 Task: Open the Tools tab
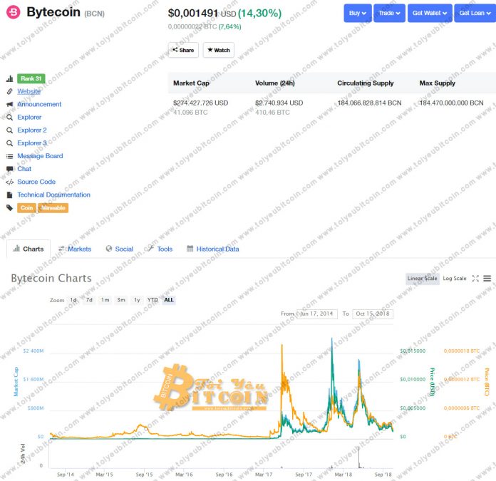[x=160, y=249]
